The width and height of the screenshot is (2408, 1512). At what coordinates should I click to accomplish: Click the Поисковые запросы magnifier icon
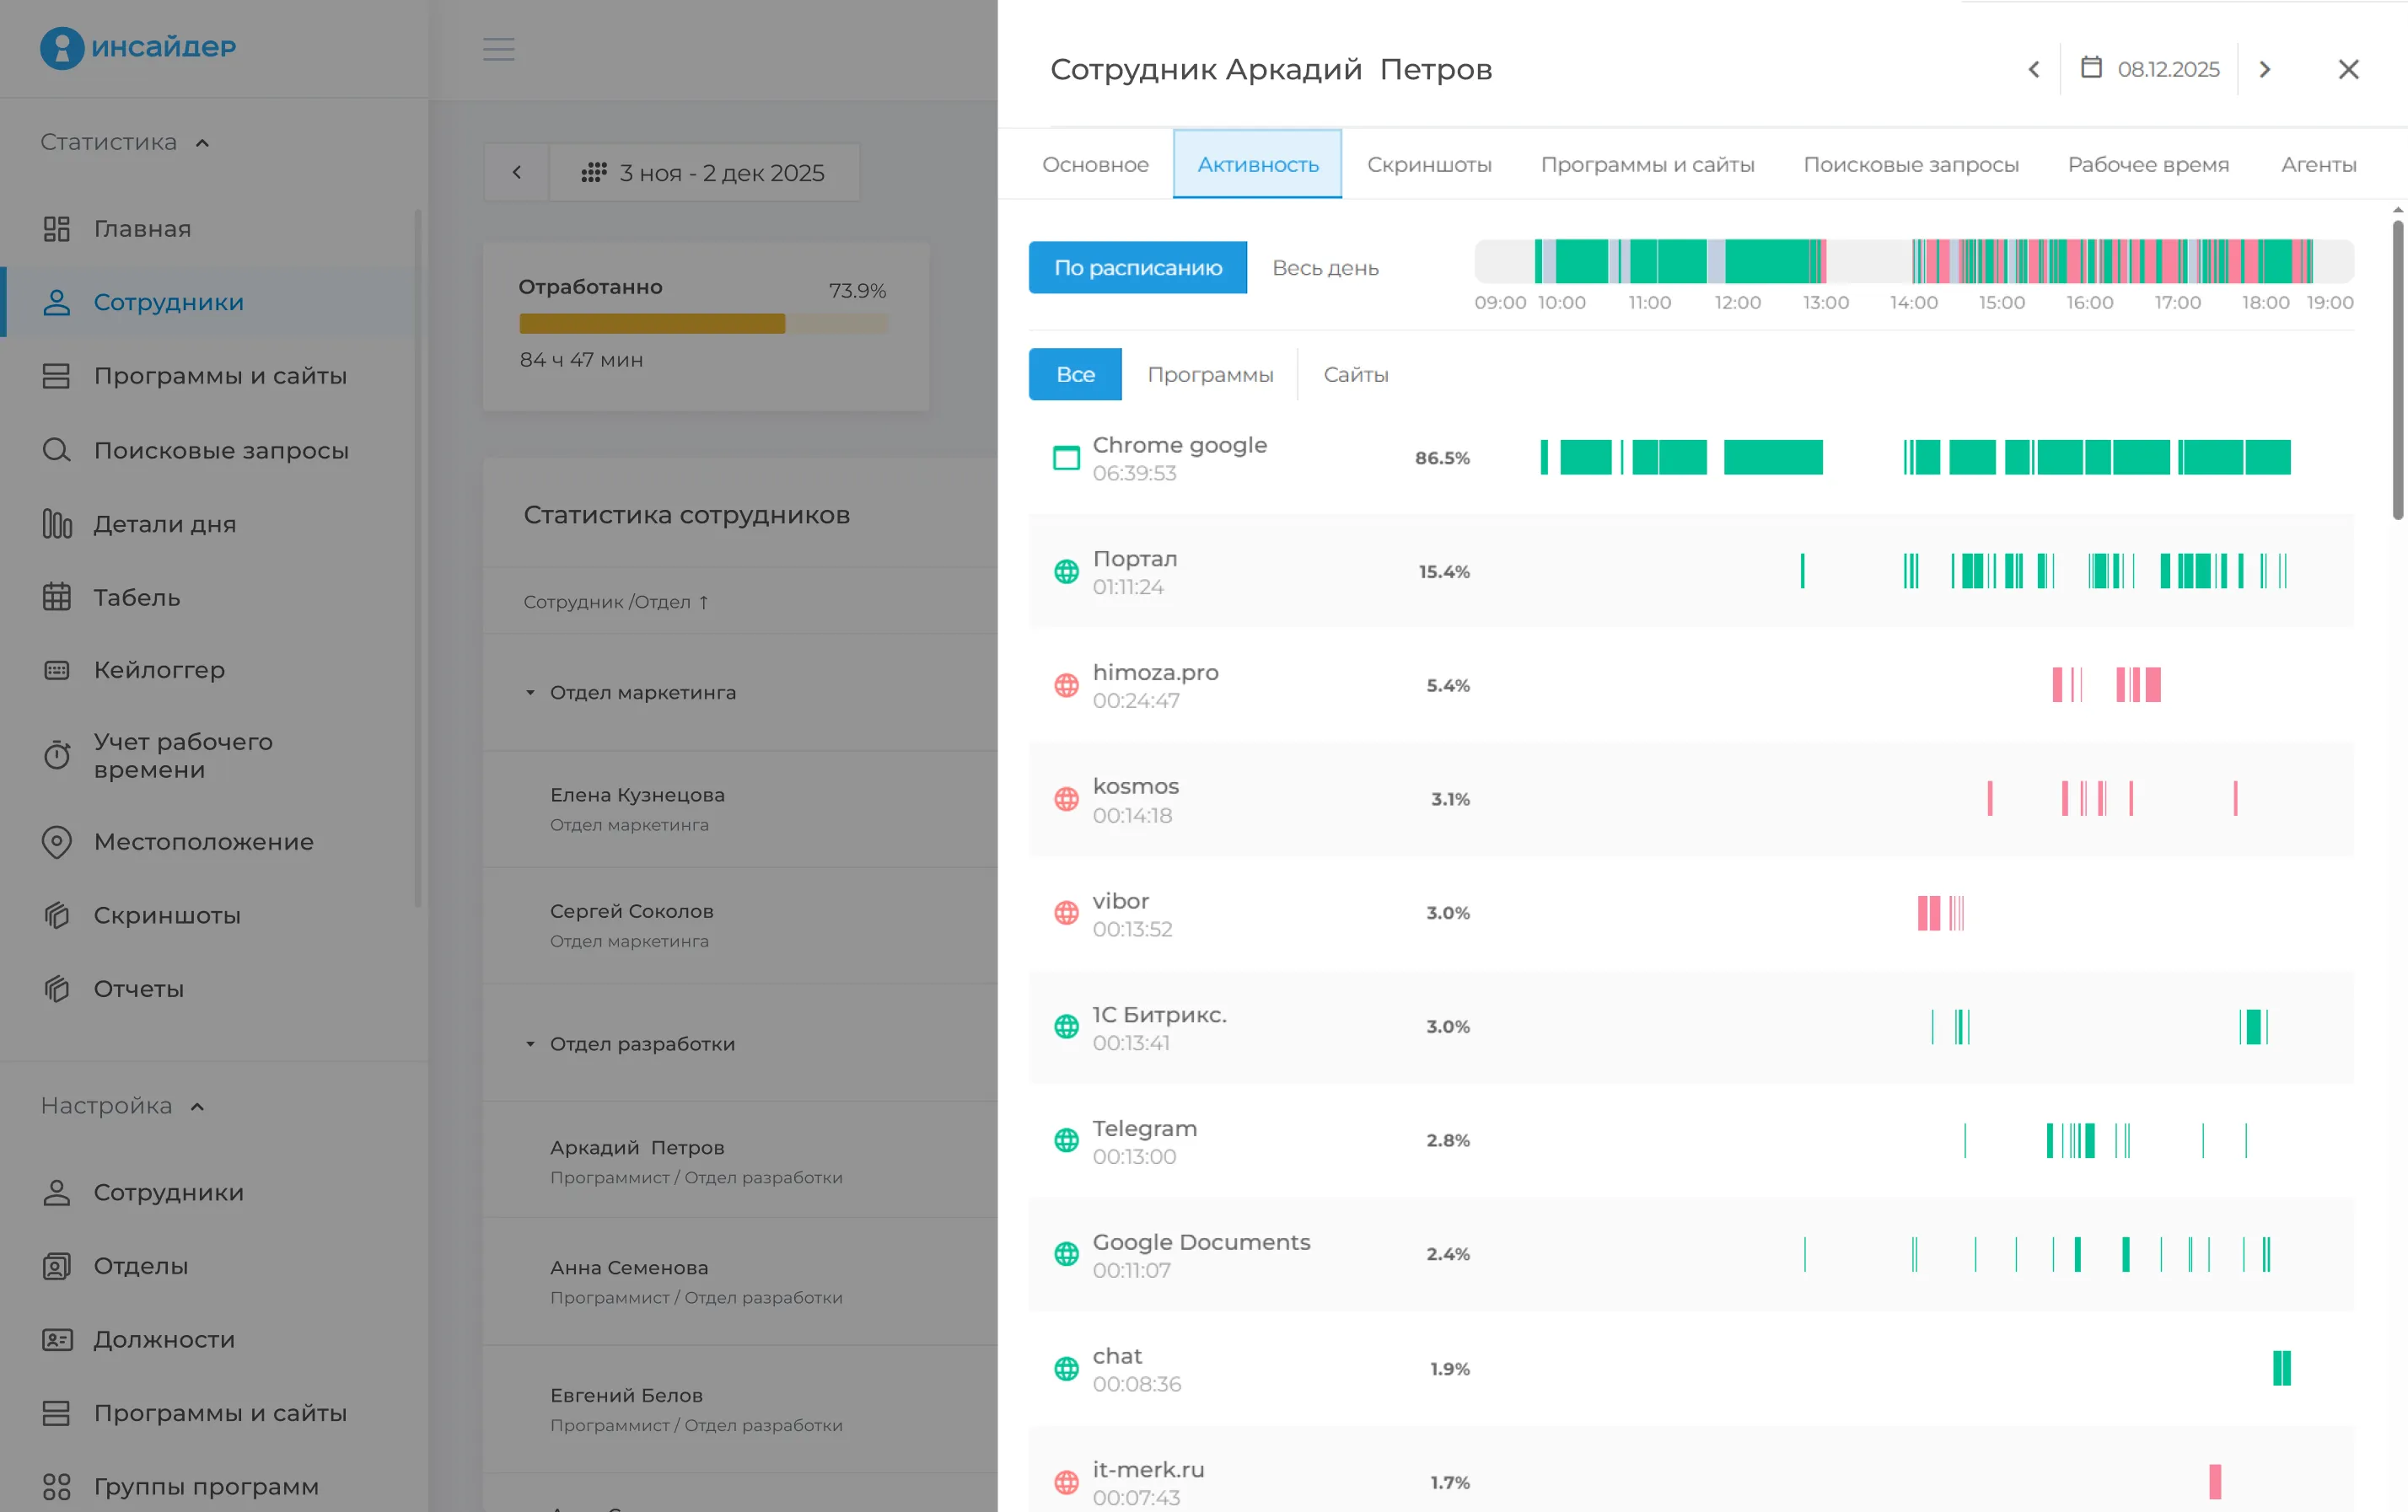pos(57,450)
